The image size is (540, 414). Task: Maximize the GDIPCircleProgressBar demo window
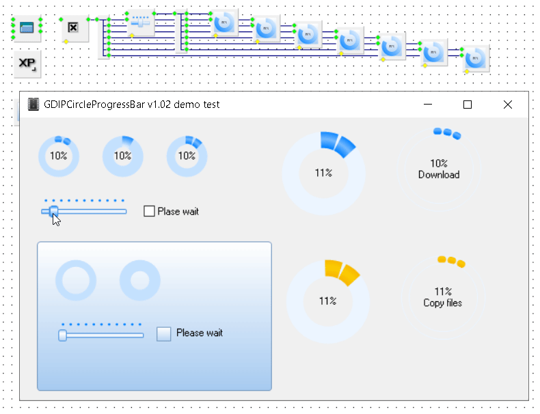point(468,105)
